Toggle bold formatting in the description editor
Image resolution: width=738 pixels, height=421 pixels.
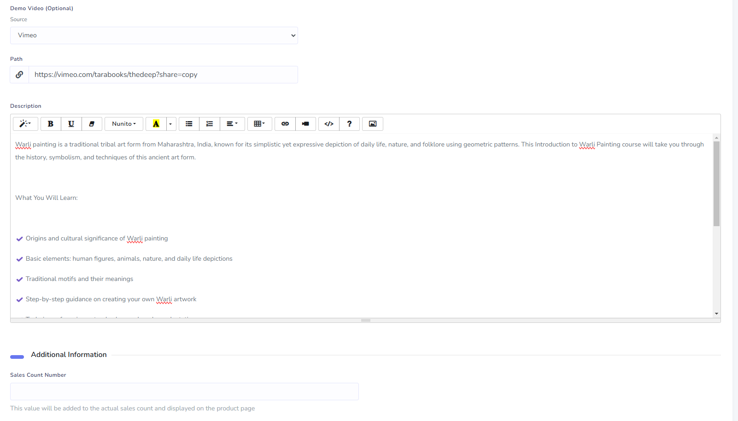point(51,123)
